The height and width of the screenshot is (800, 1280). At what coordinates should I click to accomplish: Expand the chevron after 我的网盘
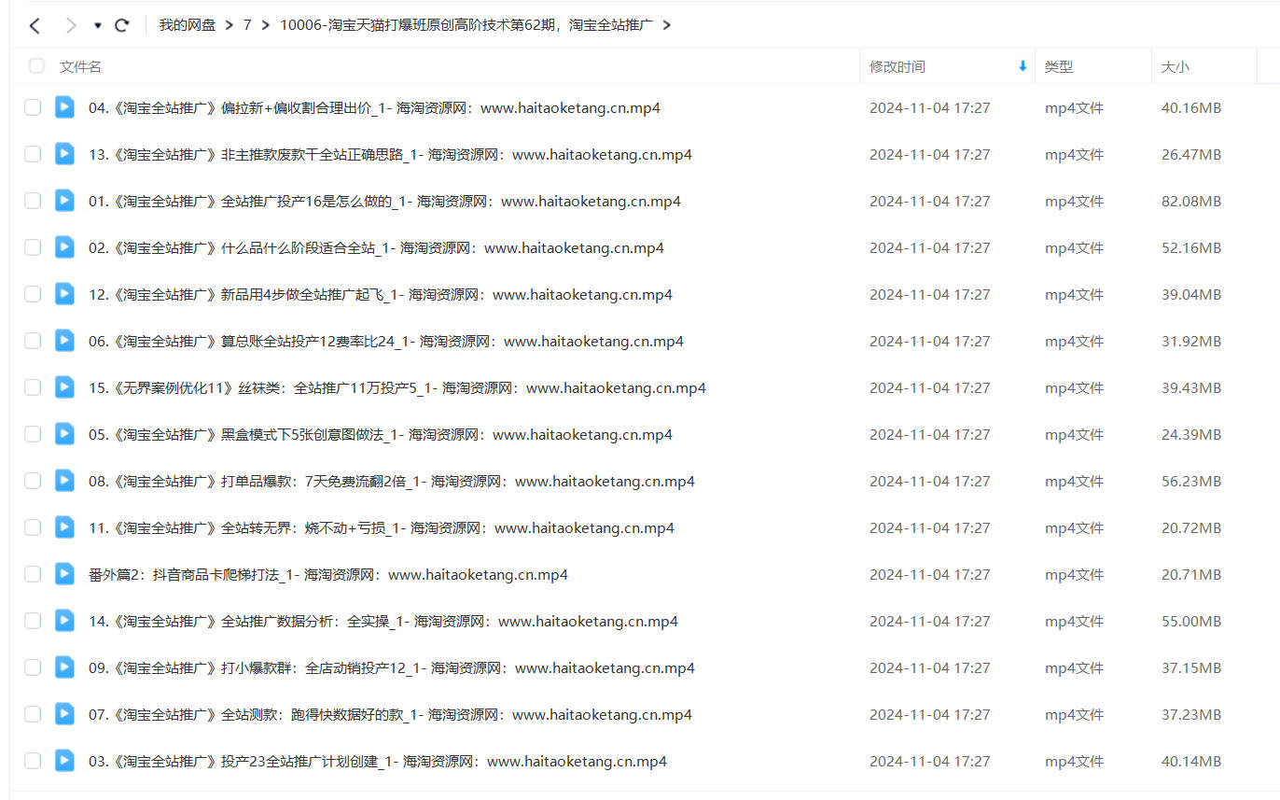(229, 25)
